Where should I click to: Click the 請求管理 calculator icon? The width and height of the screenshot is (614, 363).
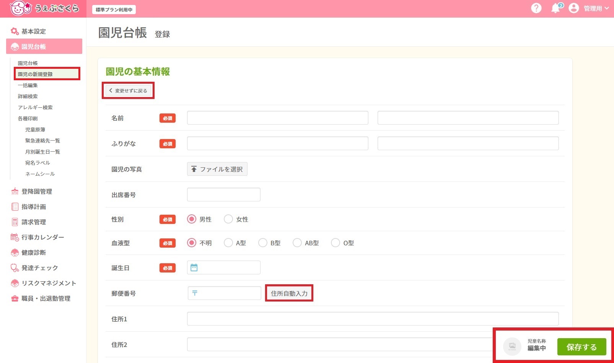coord(15,222)
